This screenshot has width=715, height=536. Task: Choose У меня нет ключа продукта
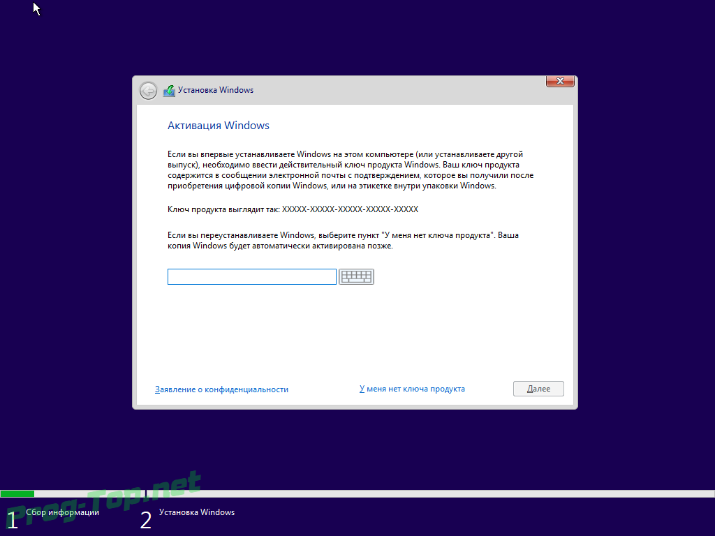coord(412,389)
